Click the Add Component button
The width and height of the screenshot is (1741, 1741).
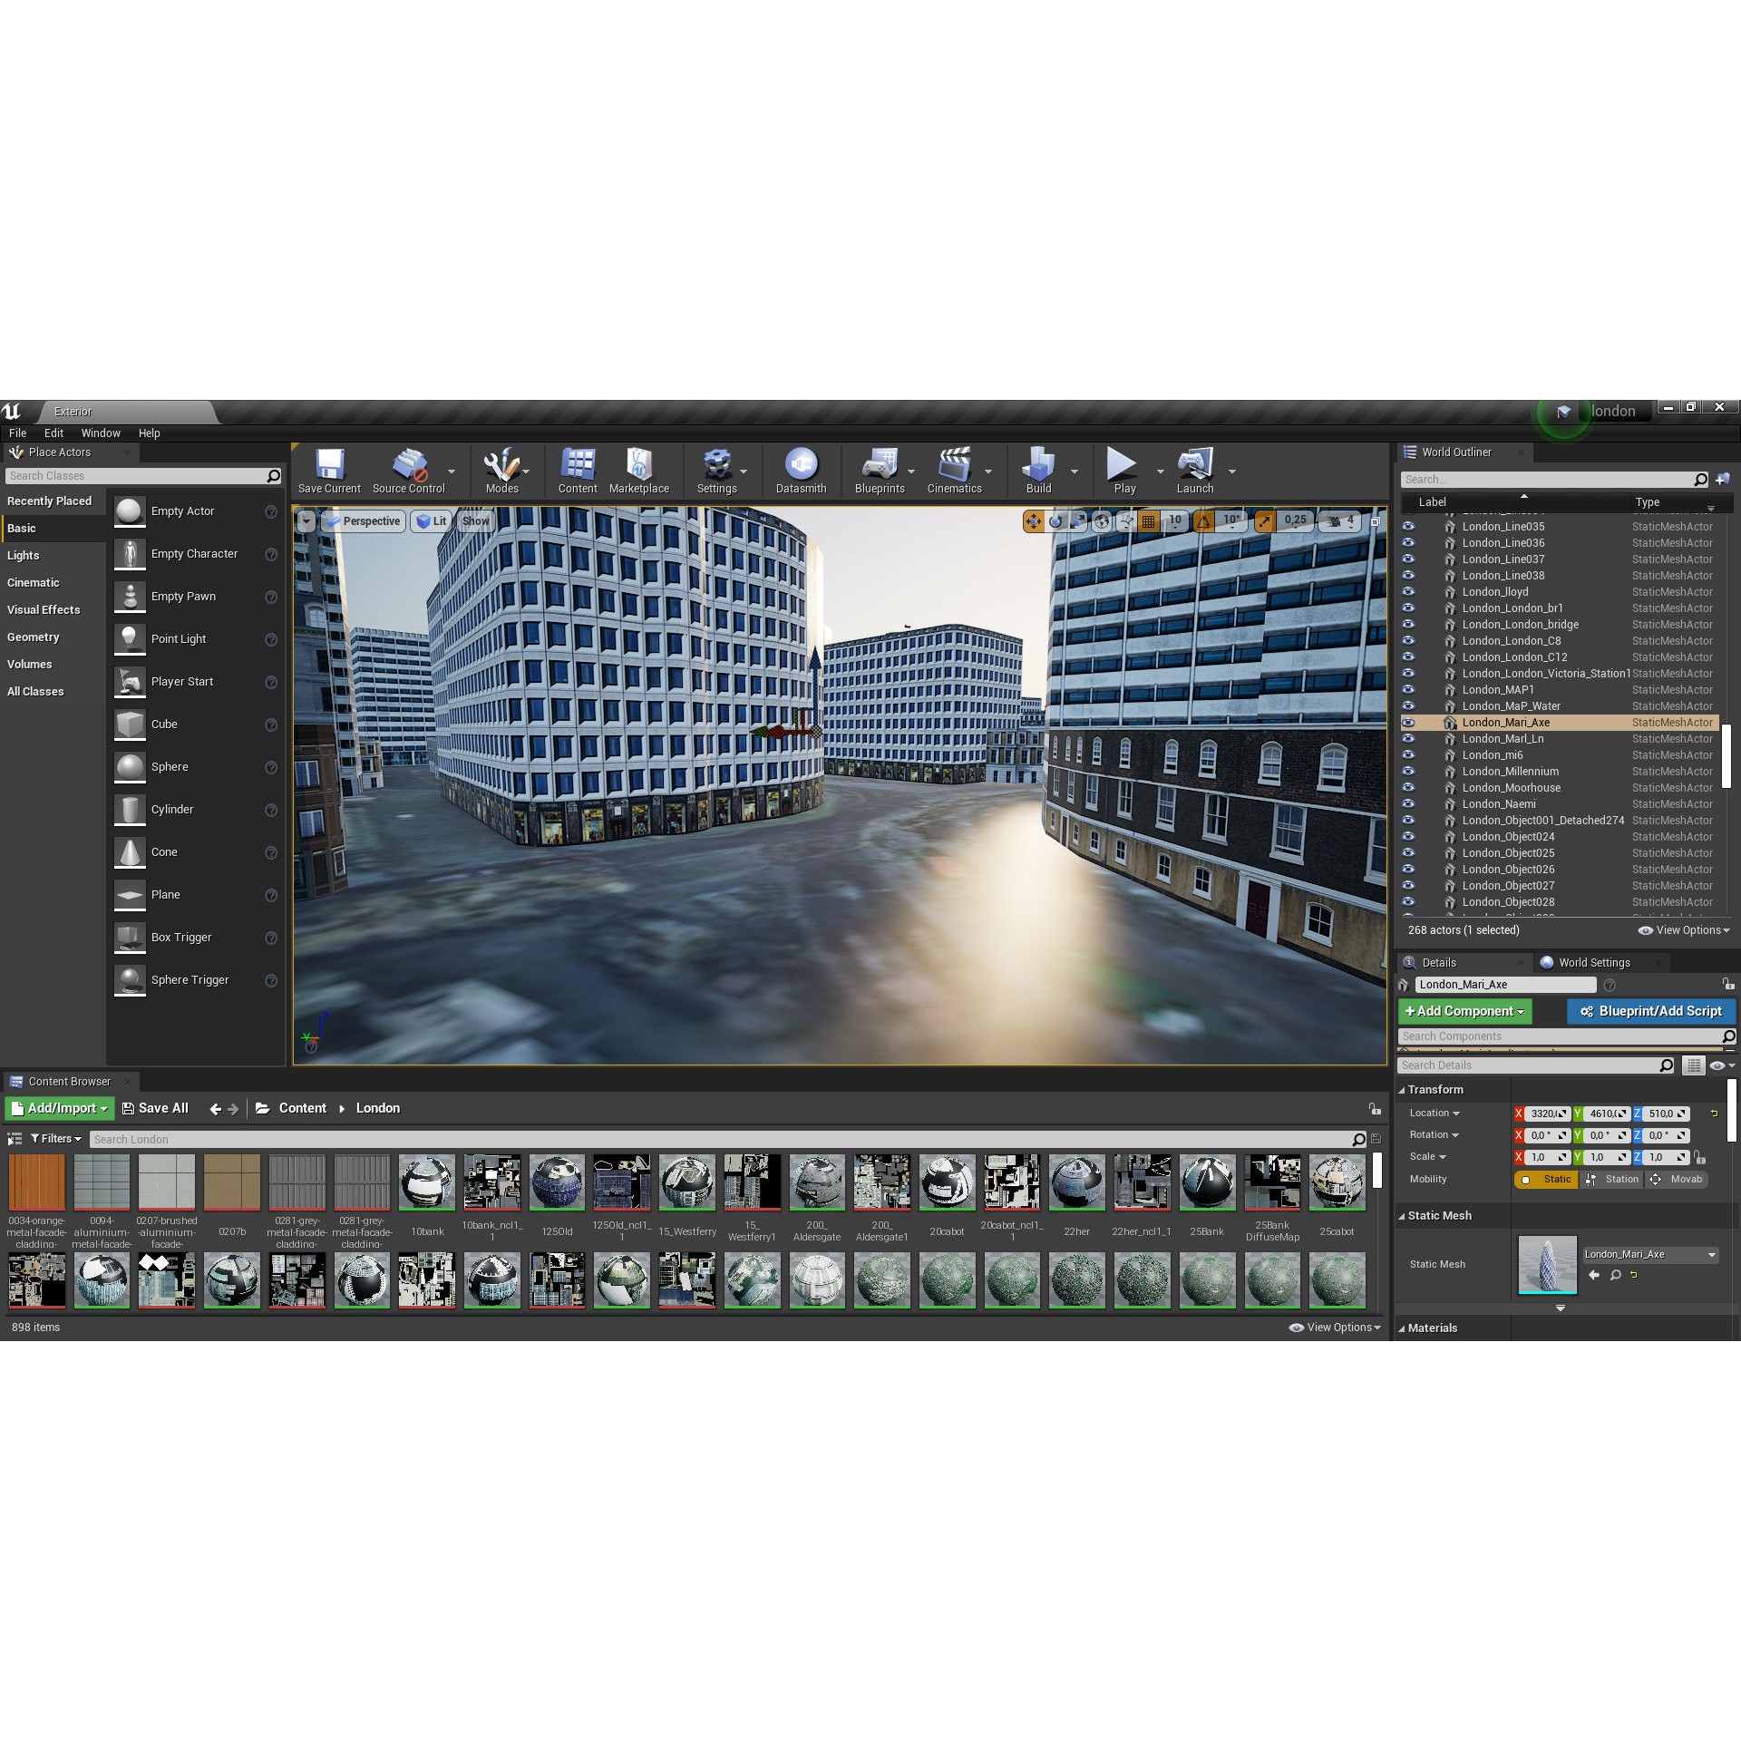tap(1464, 1011)
